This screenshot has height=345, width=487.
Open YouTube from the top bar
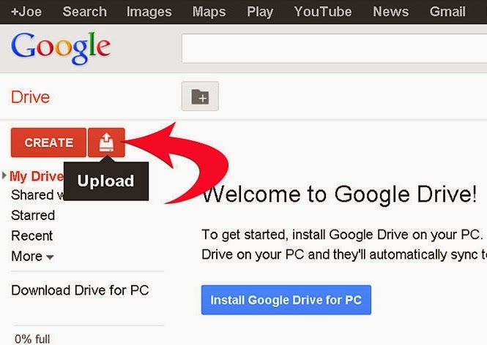point(323,12)
